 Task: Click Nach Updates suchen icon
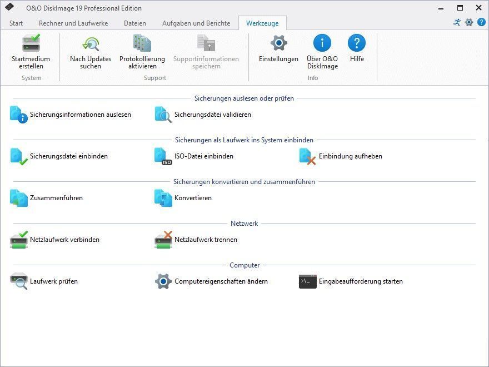pos(91,43)
